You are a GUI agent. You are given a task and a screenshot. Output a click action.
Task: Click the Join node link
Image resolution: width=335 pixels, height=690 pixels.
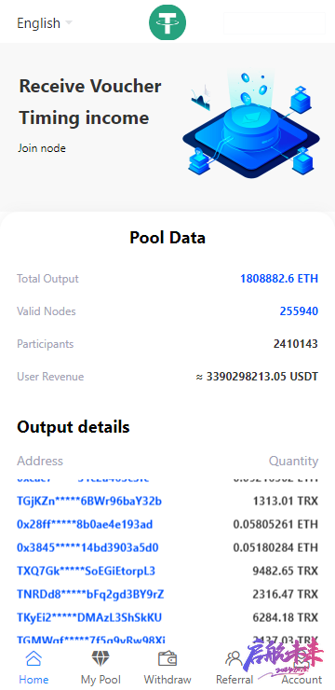42,148
